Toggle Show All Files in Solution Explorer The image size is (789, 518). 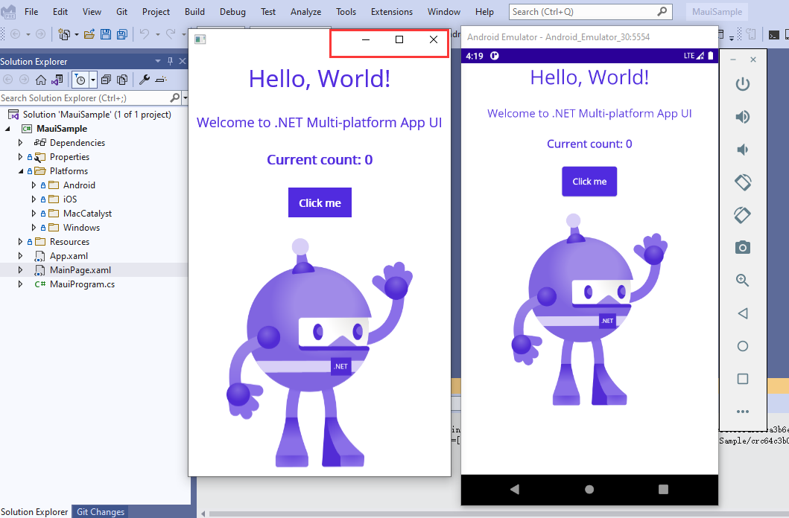coord(121,80)
